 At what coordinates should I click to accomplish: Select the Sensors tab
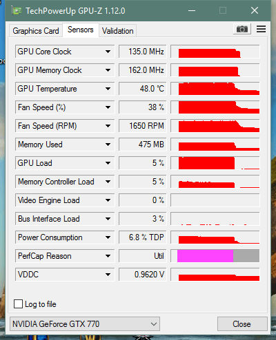point(81,30)
